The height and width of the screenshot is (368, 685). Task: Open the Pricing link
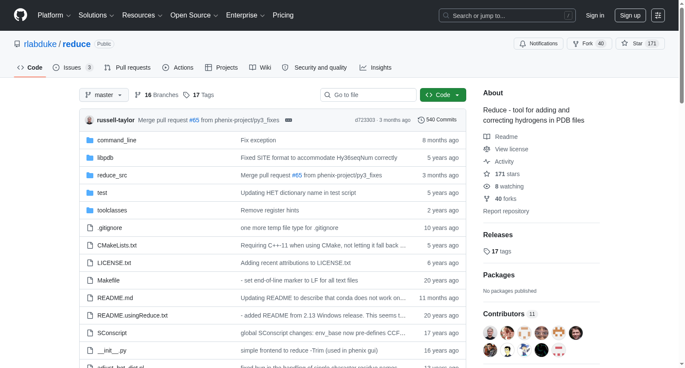[x=283, y=15]
